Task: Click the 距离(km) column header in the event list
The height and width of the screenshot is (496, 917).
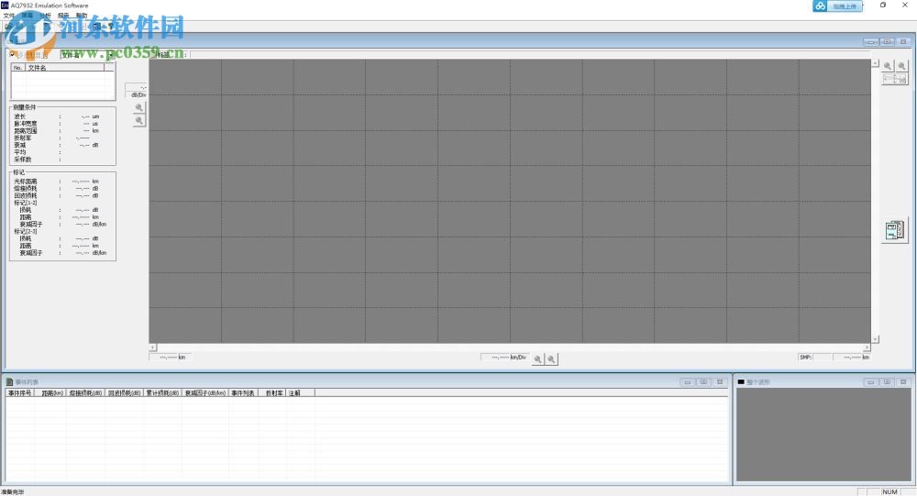Action: (x=51, y=393)
